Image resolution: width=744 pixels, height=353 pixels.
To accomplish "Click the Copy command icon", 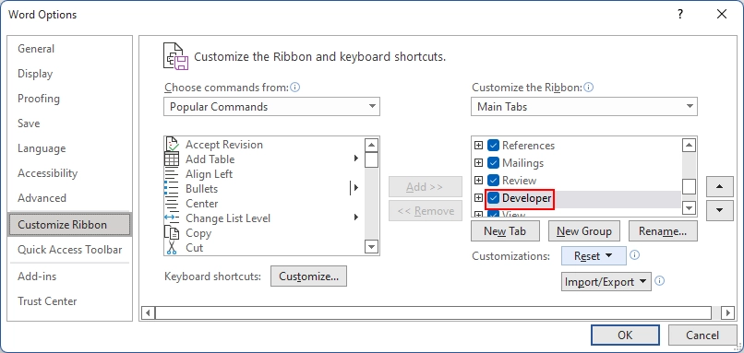I will tap(172, 232).
